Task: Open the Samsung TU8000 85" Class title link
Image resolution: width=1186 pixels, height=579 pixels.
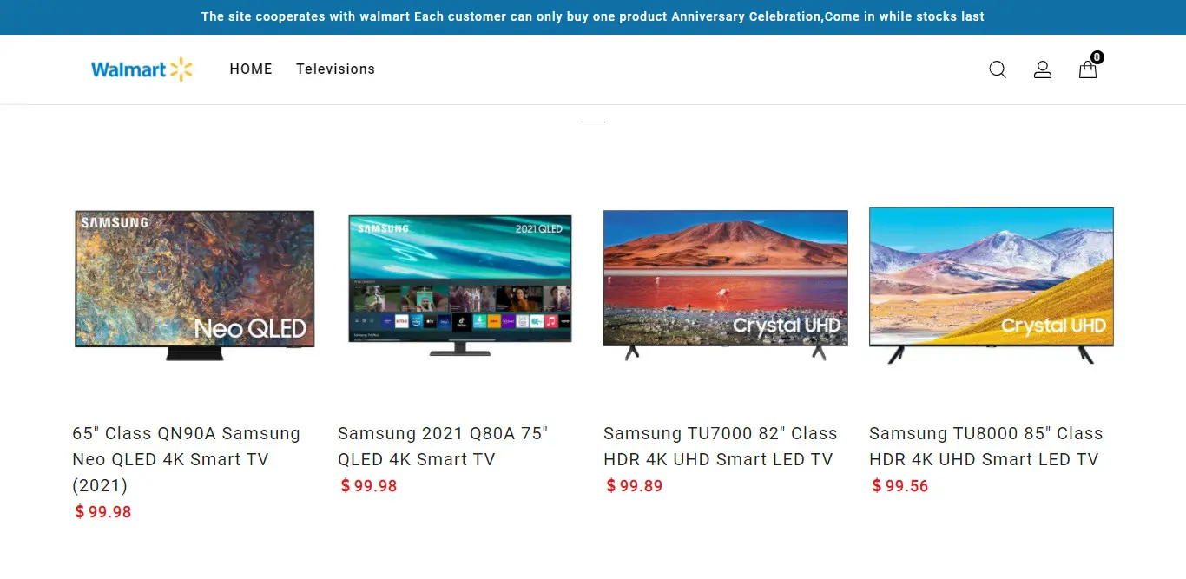Action: tap(986, 446)
